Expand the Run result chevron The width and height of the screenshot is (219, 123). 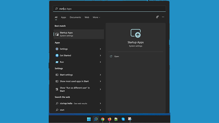[x=100, y=62]
